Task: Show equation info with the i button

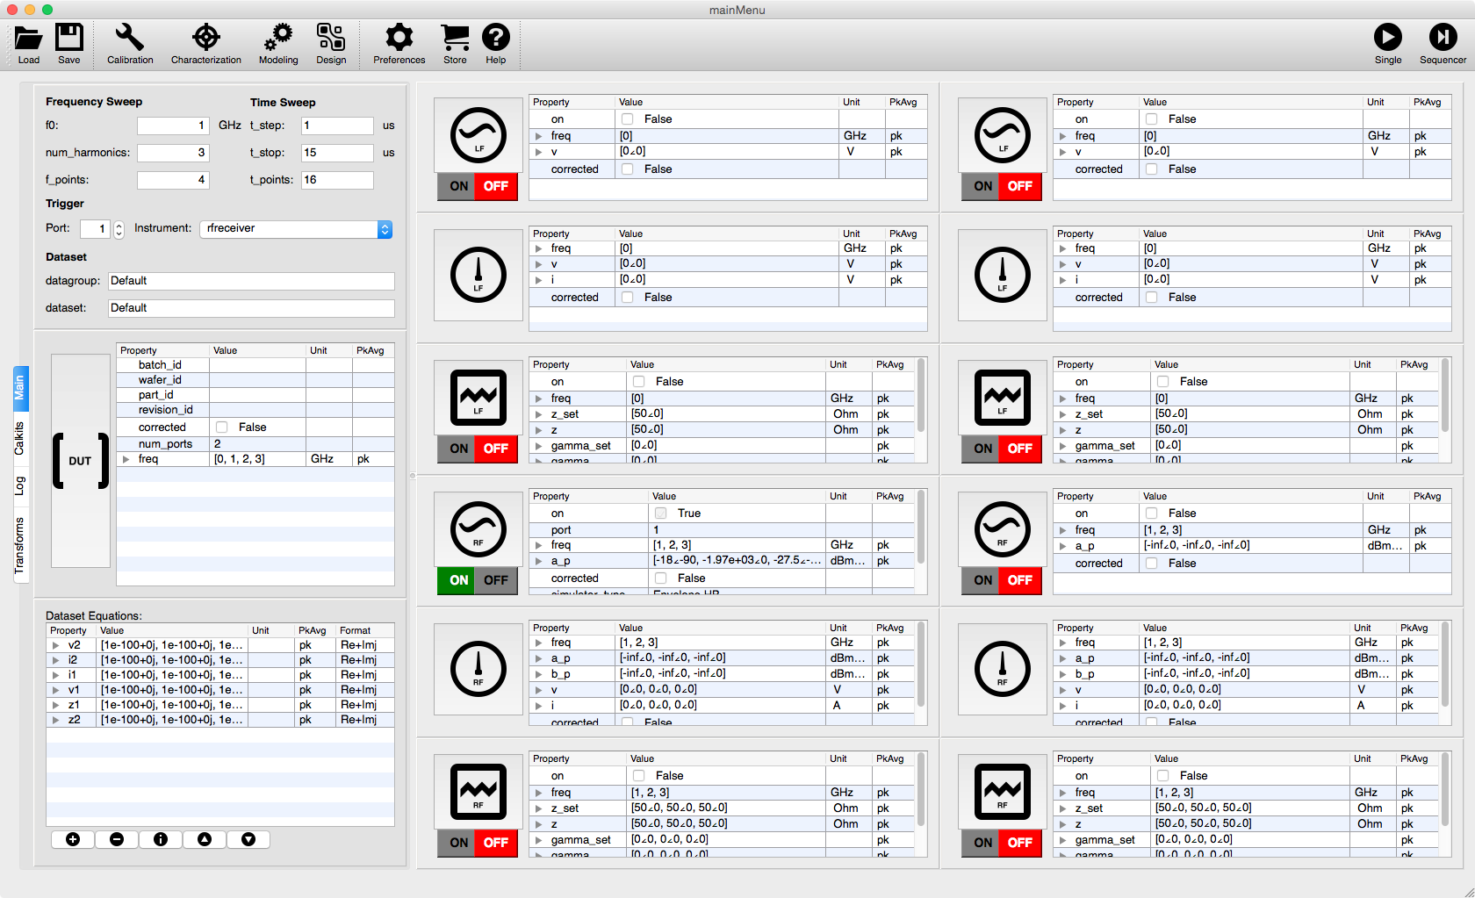Action: (x=161, y=839)
